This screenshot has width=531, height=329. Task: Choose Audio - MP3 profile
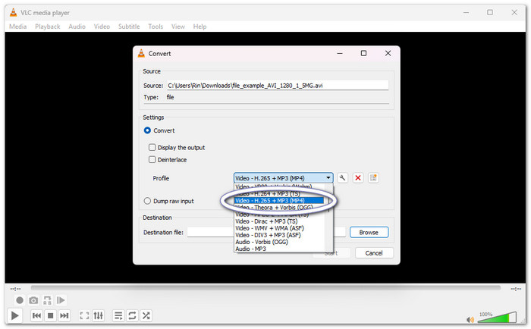(x=279, y=249)
